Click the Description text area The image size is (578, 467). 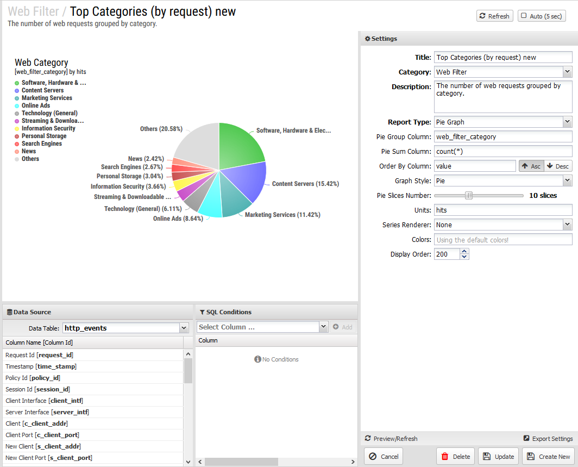(x=503, y=97)
